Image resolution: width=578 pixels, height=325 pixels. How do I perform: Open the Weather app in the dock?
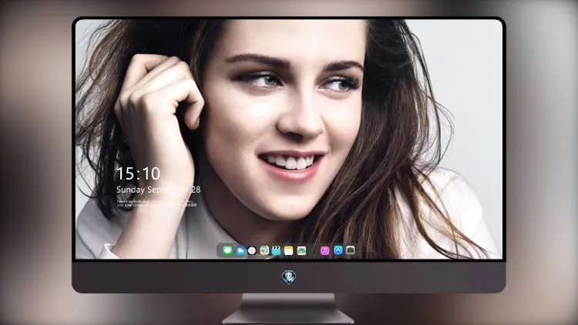[x=240, y=251]
